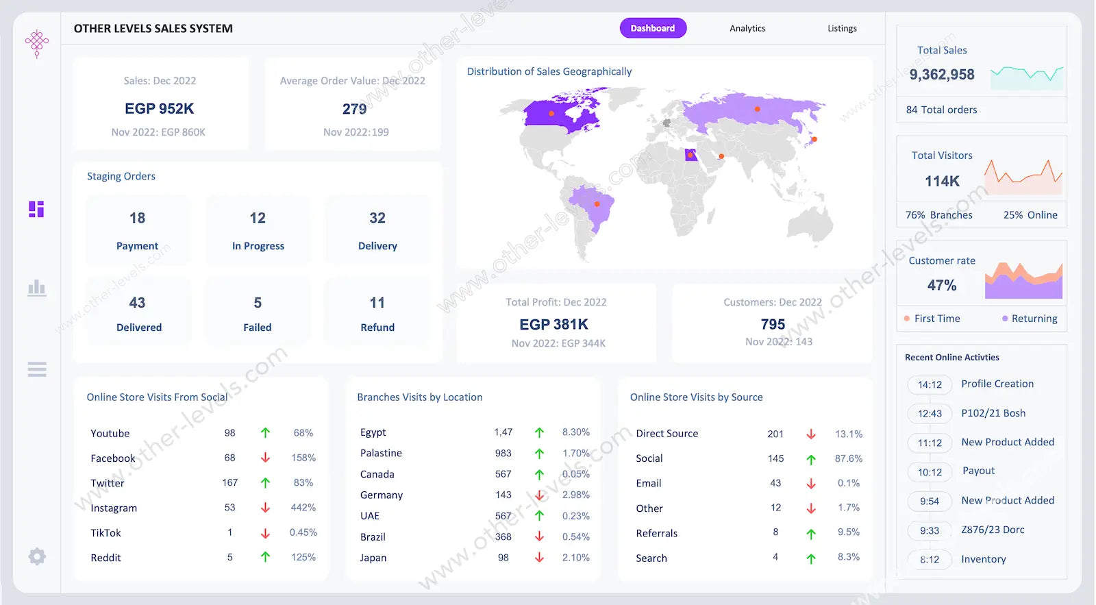Click red down arrow beside Direct Source

point(811,434)
